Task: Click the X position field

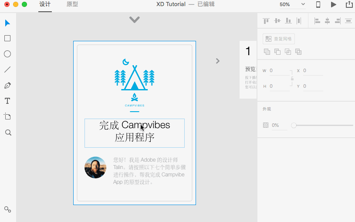Action: click(x=313, y=71)
